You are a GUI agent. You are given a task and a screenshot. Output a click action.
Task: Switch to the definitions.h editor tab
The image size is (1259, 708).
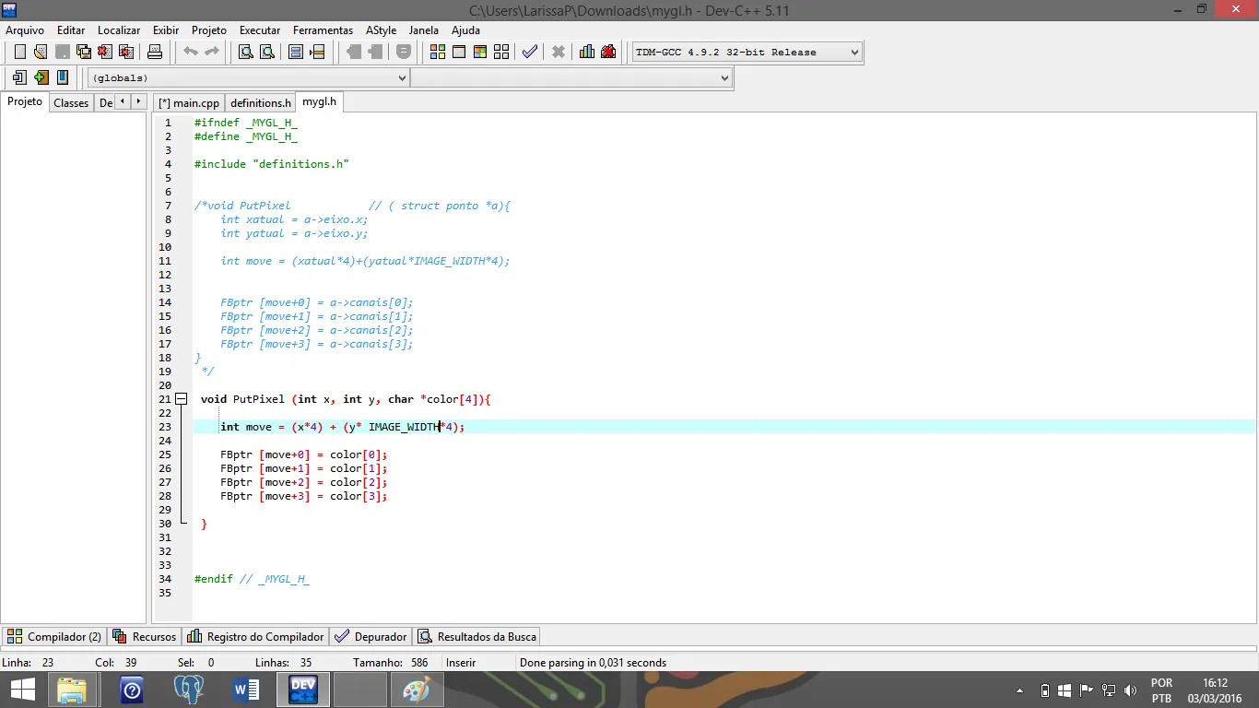[x=260, y=103]
